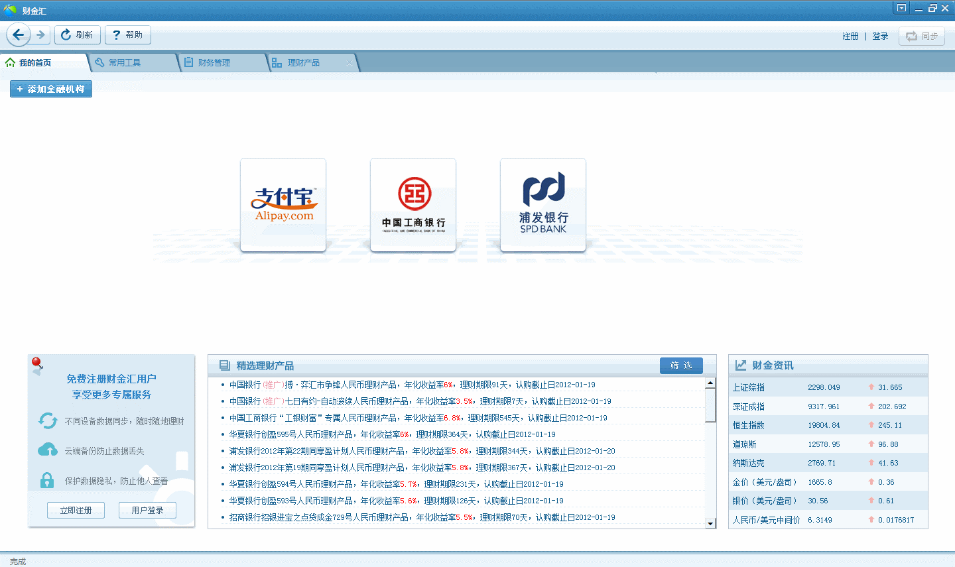Select the 道琼斯 index row
Viewport: 955px width, 567px height.
coord(828,444)
